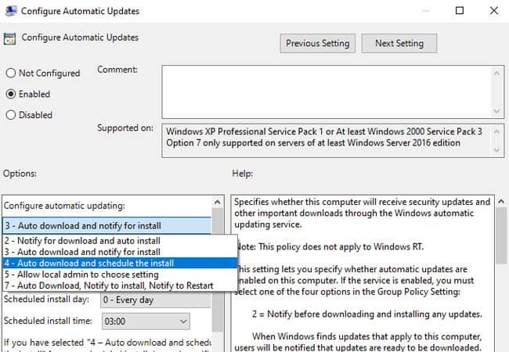Click Supported on box scroll up arrow
Viewport: 509px width, 352px height.
(496, 131)
